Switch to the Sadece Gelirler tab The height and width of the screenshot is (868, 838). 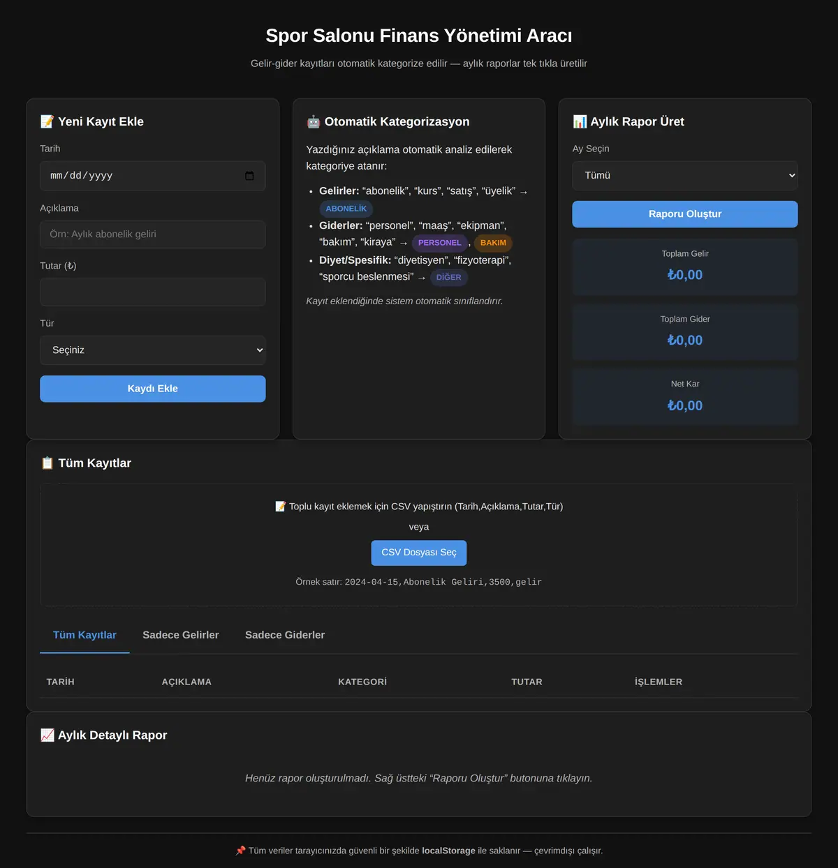(x=181, y=635)
